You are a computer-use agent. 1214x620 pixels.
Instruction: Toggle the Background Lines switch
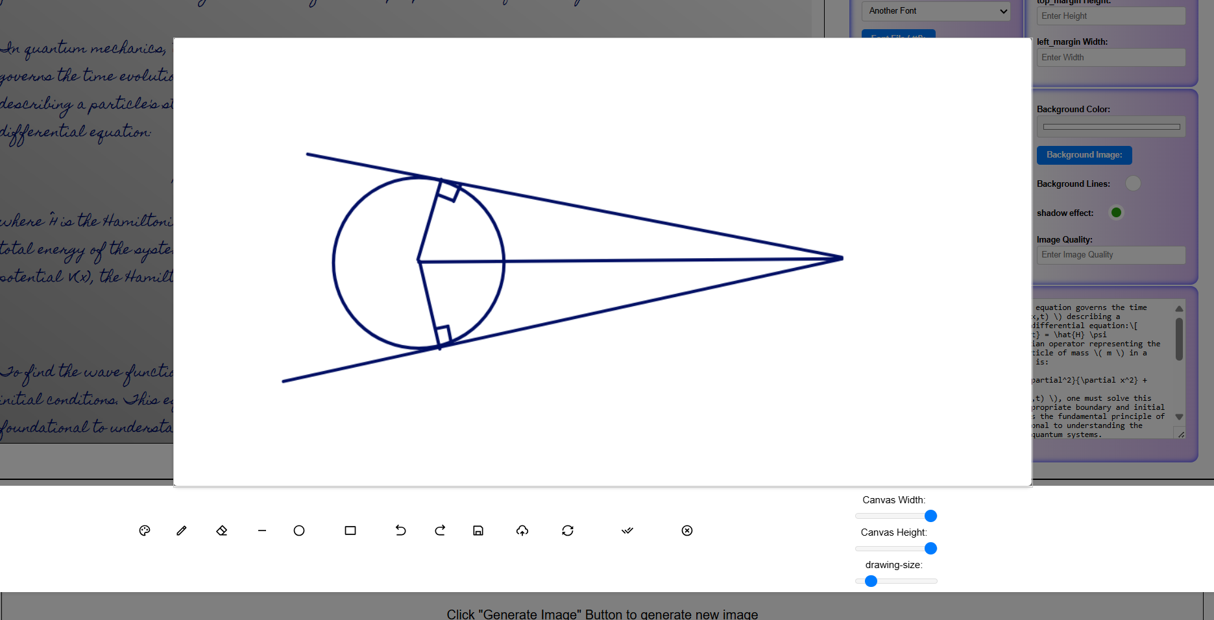click(1133, 184)
